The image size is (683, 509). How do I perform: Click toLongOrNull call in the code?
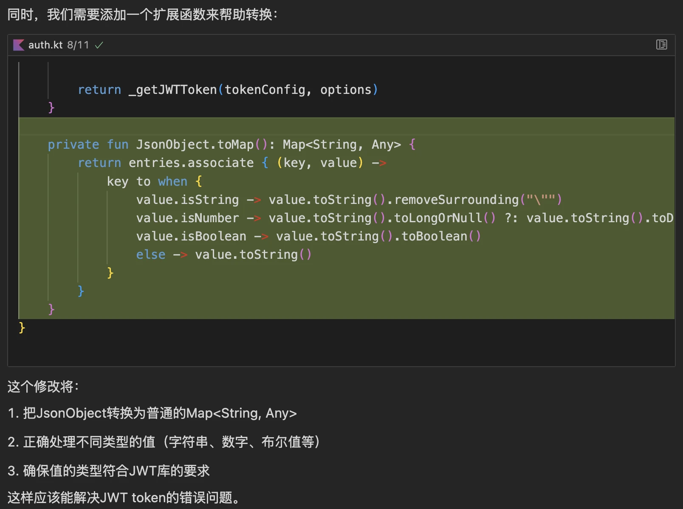[x=437, y=218]
